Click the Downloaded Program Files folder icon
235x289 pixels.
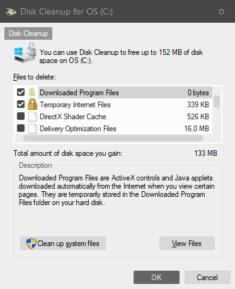[32, 93]
